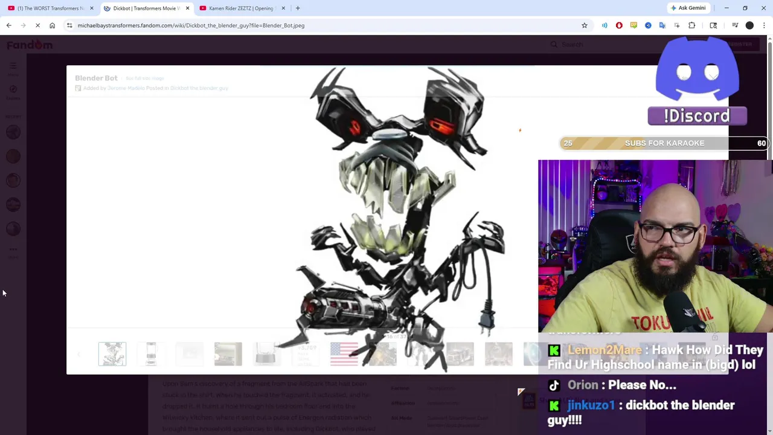Open a new browser tab
Viewport: 773px width, 435px height.
coord(298,8)
